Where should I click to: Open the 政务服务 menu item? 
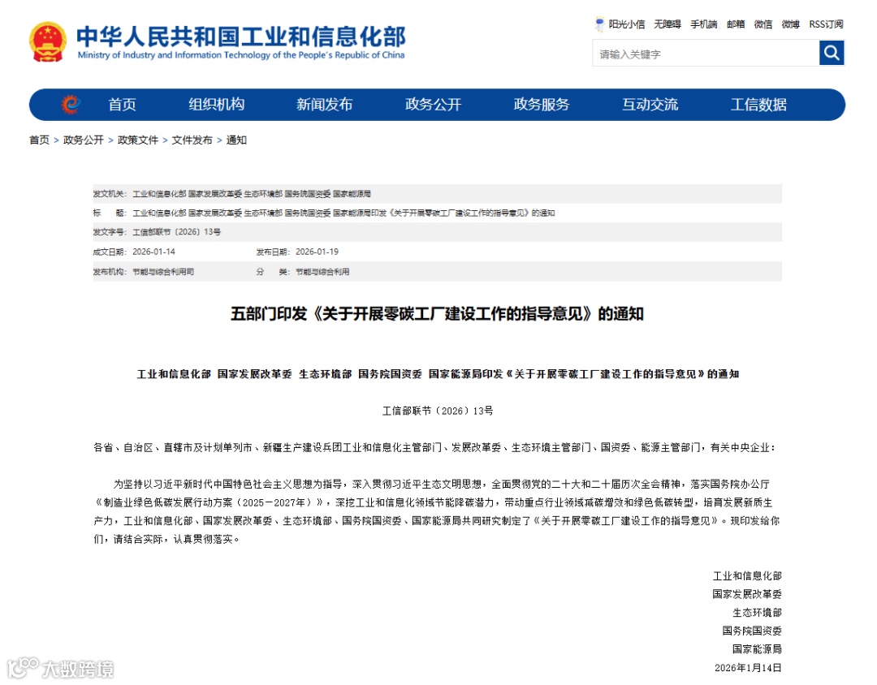tap(542, 105)
